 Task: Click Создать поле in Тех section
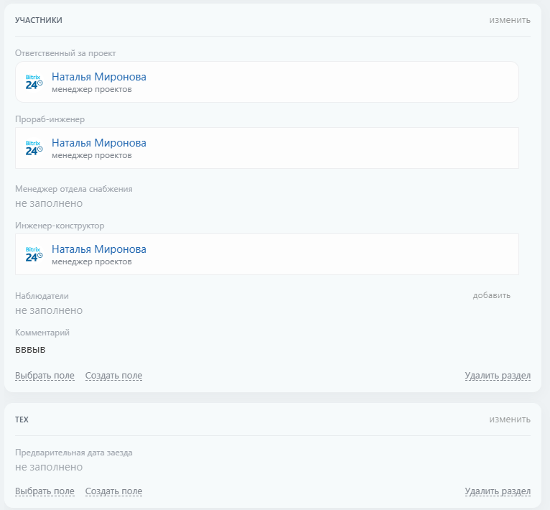pos(113,492)
